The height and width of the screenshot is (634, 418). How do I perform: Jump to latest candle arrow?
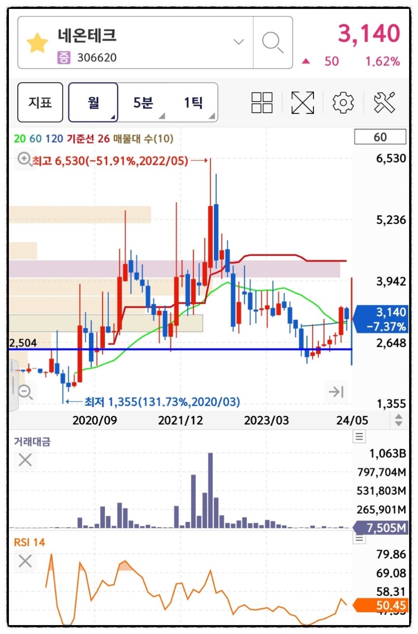point(336,392)
